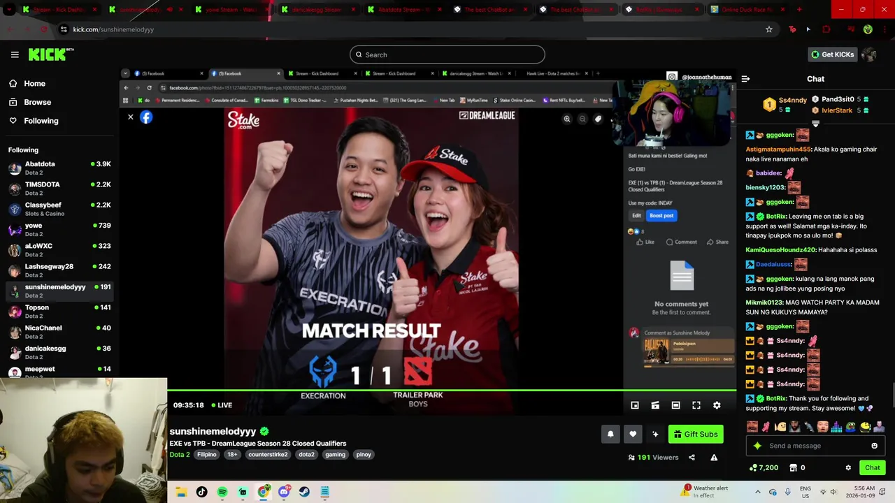This screenshot has width=895, height=503.
Task: Click the Get KICKs button
Action: (x=832, y=54)
